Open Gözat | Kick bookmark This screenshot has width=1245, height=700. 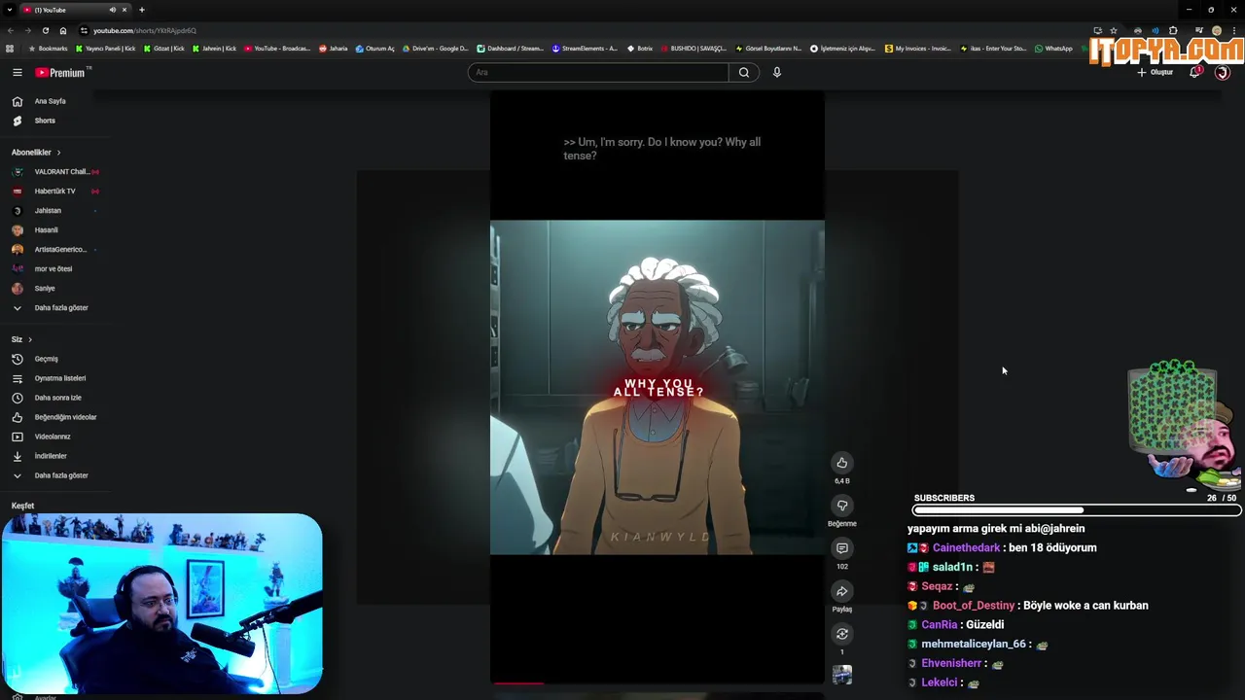[163, 49]
